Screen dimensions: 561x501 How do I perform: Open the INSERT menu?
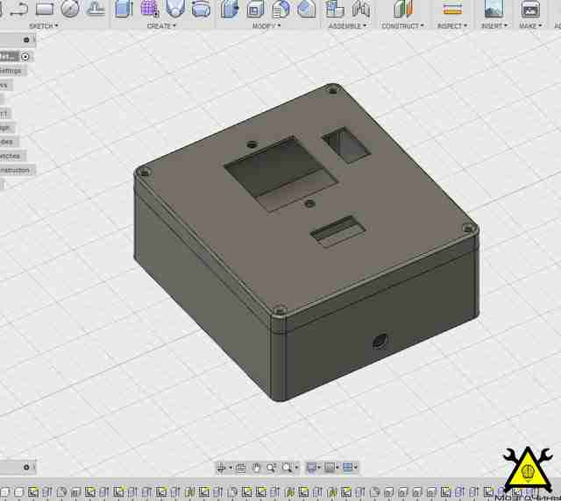pyautogui.click(x=494, y=26)
